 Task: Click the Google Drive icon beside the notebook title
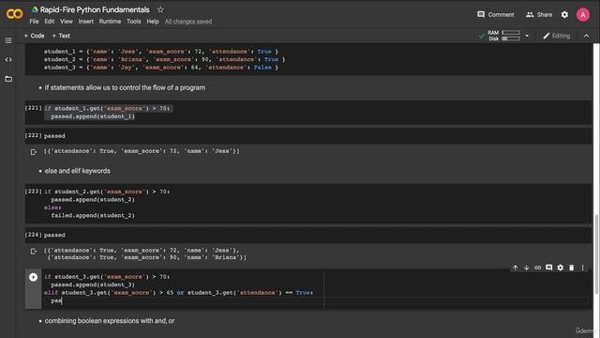click(x=35, y=9)
